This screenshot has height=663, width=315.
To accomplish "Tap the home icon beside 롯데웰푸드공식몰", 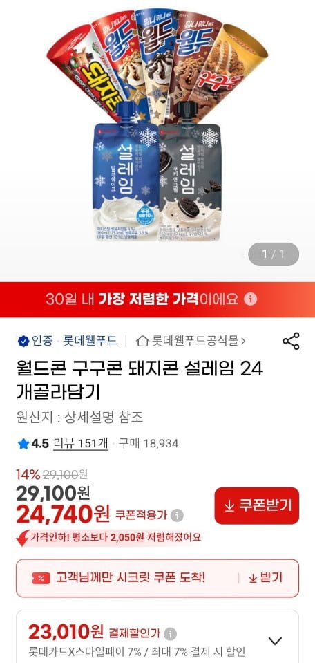I will pos(143,341).
